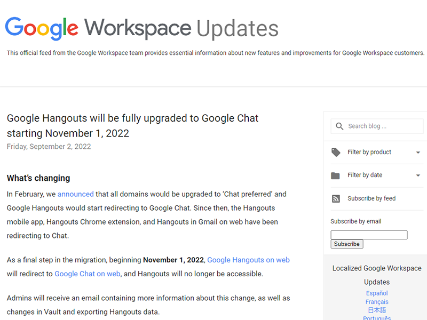Expand the Filter by product dropdown arrow
The height and width of the screenshot is (320, 427).
pyautogui.click(x=418, y=153)
